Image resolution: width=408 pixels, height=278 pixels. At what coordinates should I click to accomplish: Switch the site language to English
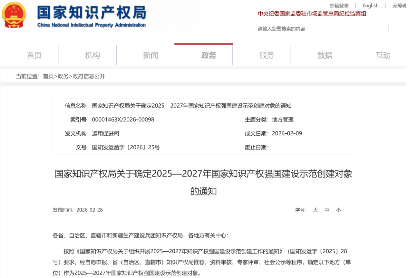point(370,5)
